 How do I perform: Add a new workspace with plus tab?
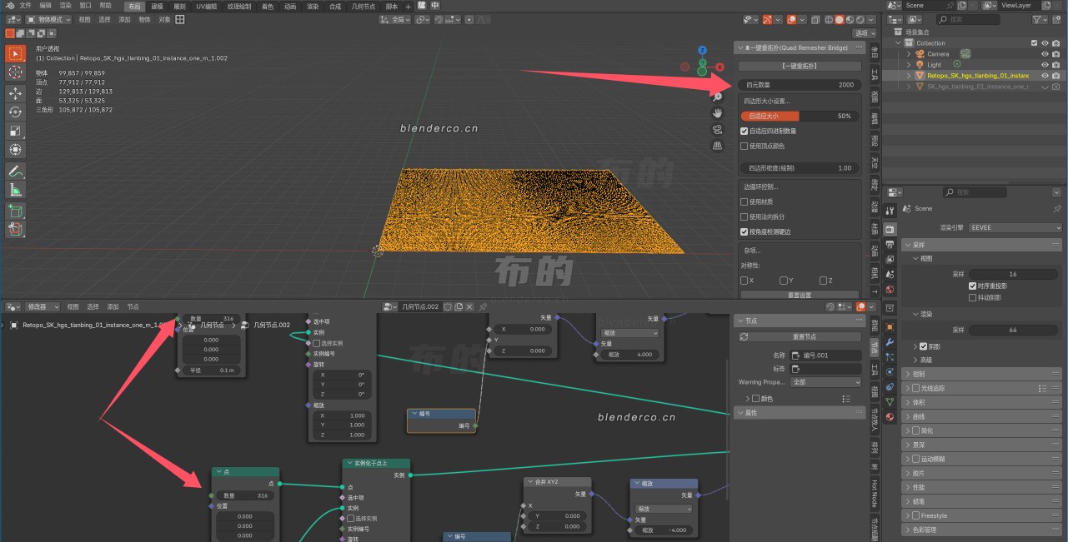click(408, 6)
